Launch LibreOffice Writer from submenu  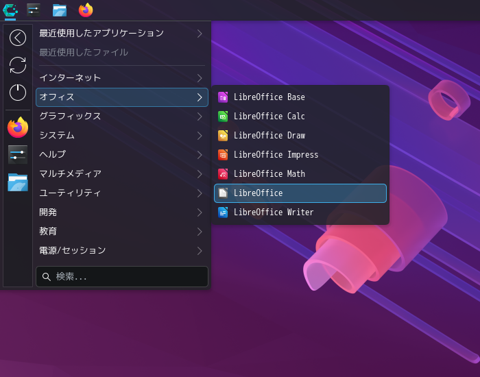pos(300,212)
